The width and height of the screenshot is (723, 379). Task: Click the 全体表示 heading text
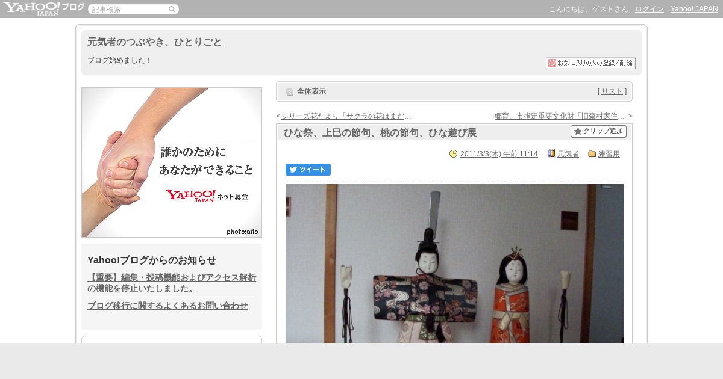click(x=311, y=91)
